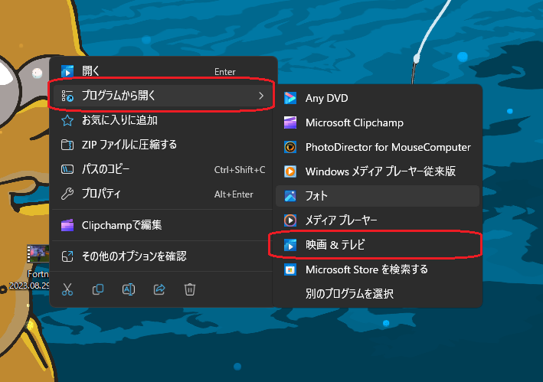This screenshot has width=543, height=382.
Task: Open with フォト app
Action: pyautogui.click(x=378, y=196)
